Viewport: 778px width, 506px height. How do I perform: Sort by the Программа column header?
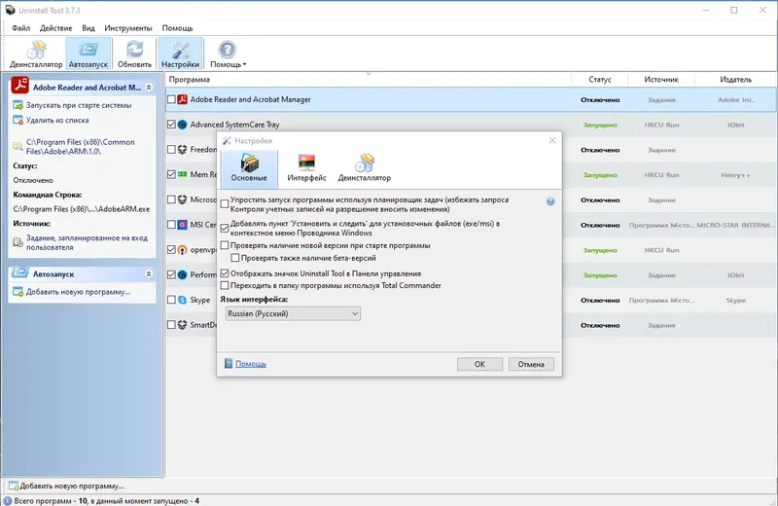[x=369, y=80]
